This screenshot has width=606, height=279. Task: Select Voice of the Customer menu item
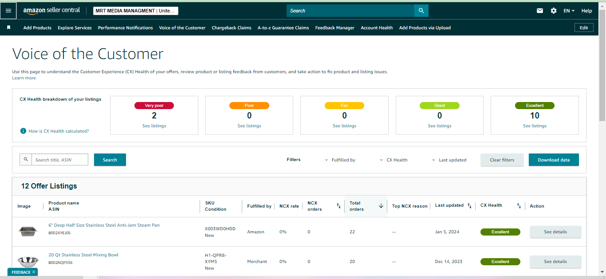coord(182,28)
